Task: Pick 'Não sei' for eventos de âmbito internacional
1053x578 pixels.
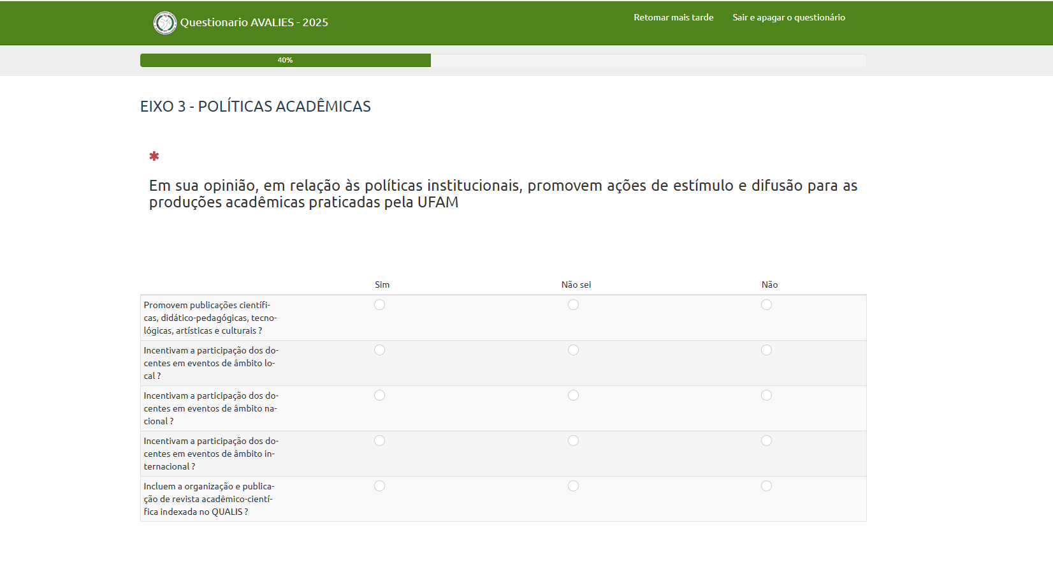Action: click(574, 441)
